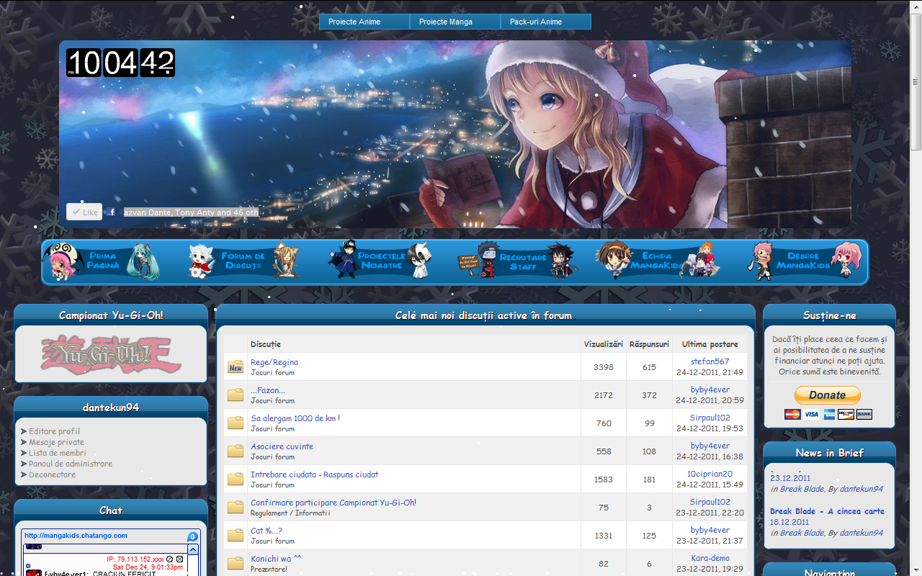This screenshot has height=576, width=922.
Task: Click the New folder icon beside Rege/Regina
Action: (236, 367)
